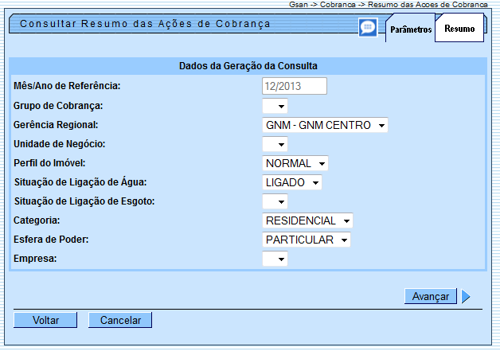Select the Parâmetros tab

(x=411, y=30)
